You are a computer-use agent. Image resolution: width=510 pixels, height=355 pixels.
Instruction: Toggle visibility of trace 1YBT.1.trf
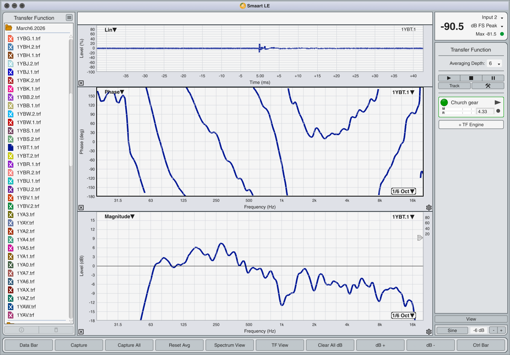[11, 147]
